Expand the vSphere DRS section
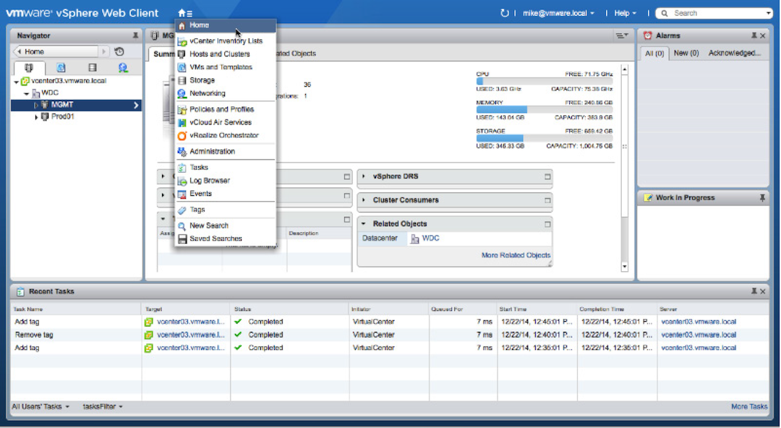 tap(364, 176)
